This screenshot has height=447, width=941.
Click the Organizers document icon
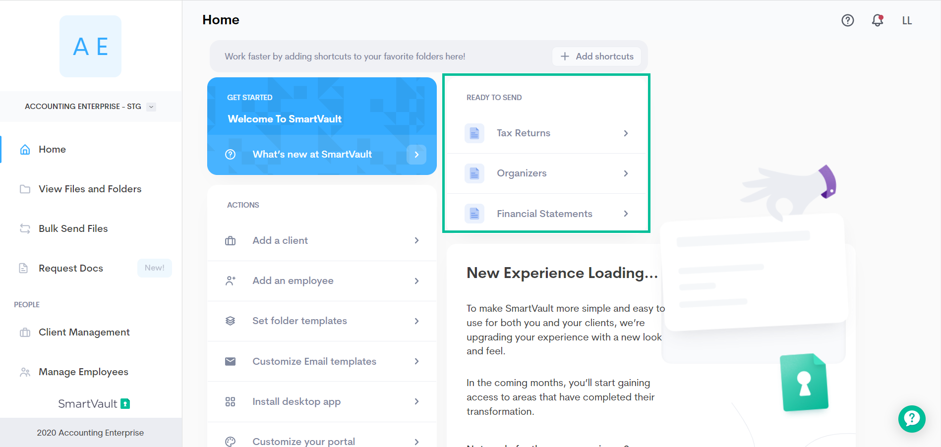click(474, 173)
